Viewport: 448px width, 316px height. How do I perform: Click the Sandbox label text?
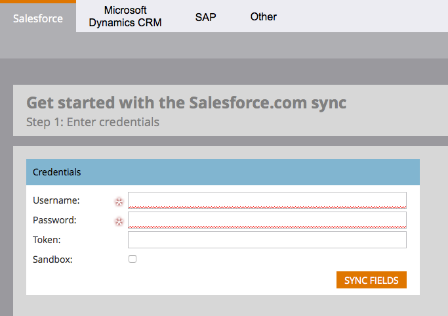click(52, 259)
